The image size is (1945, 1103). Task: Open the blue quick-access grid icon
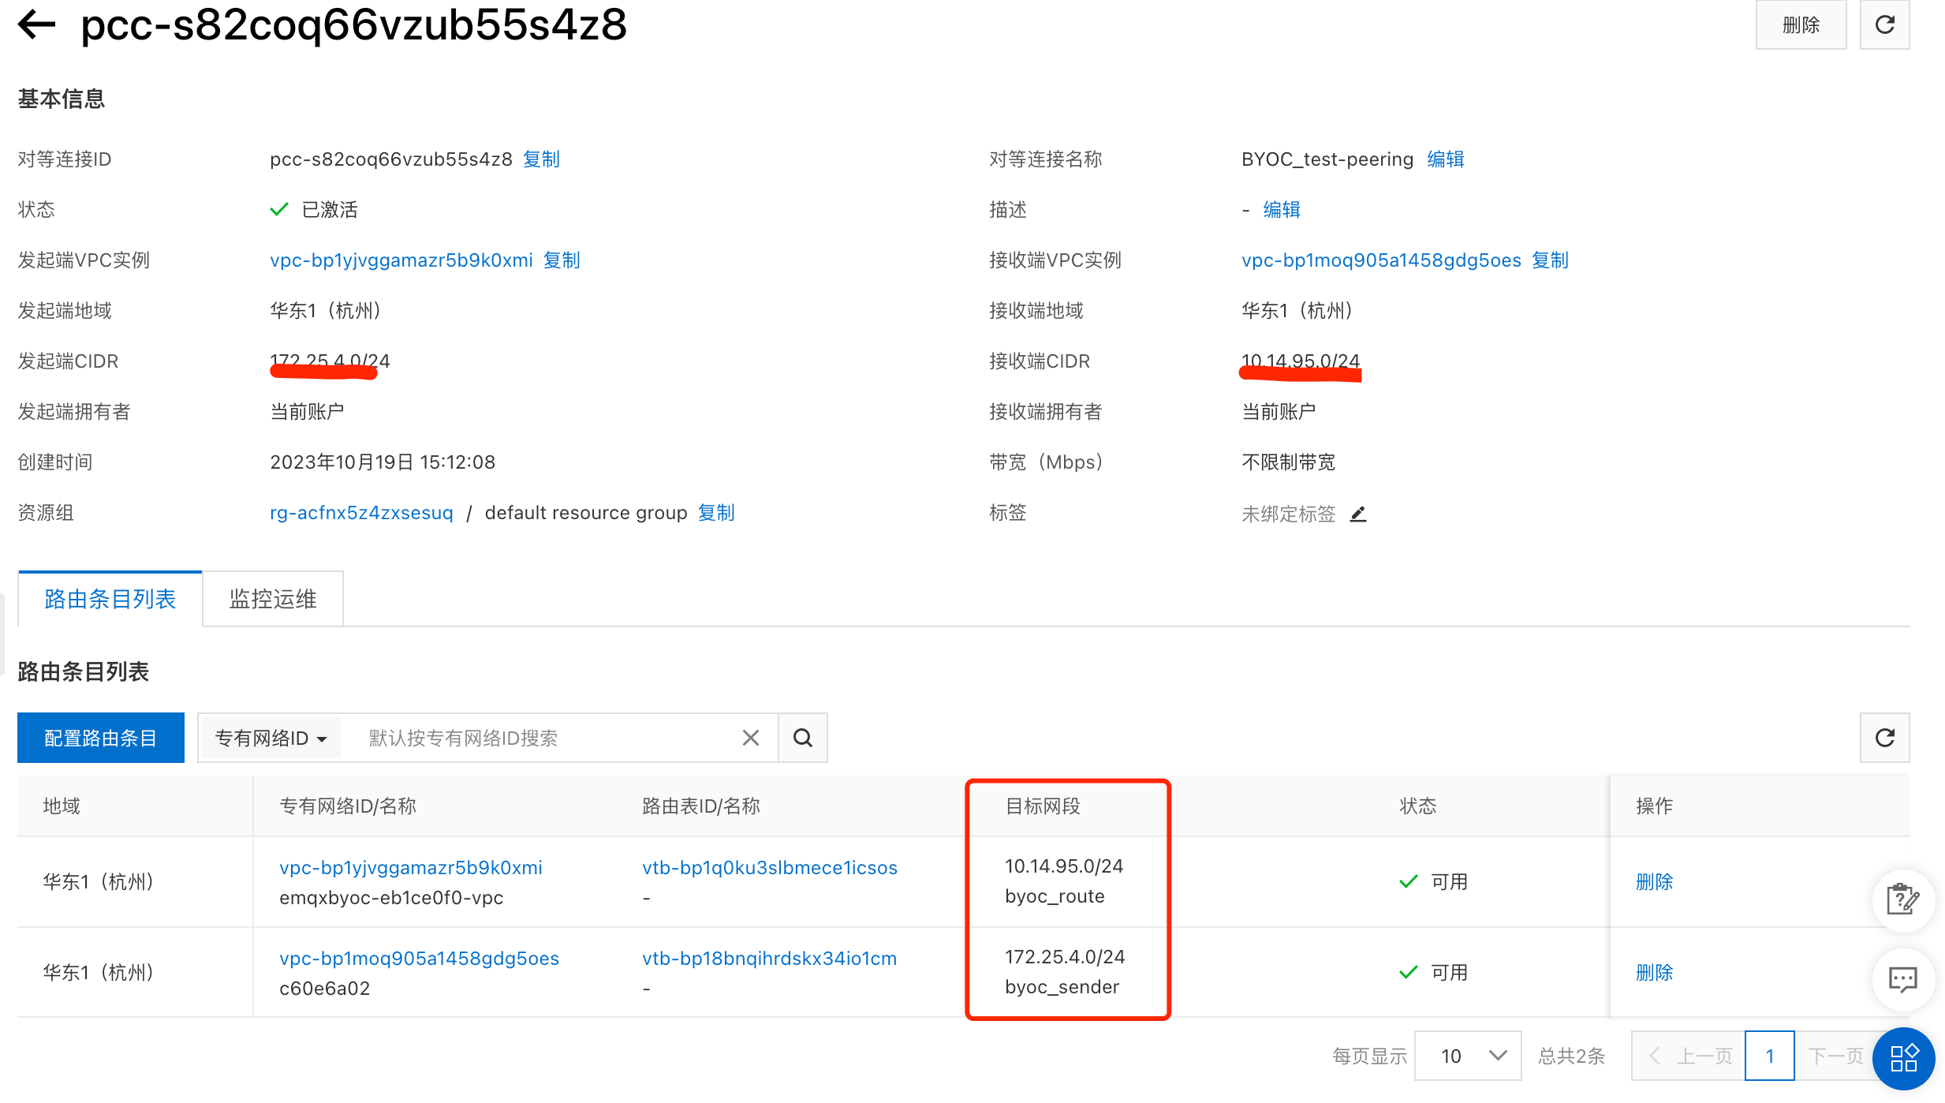point(1904,1057)
